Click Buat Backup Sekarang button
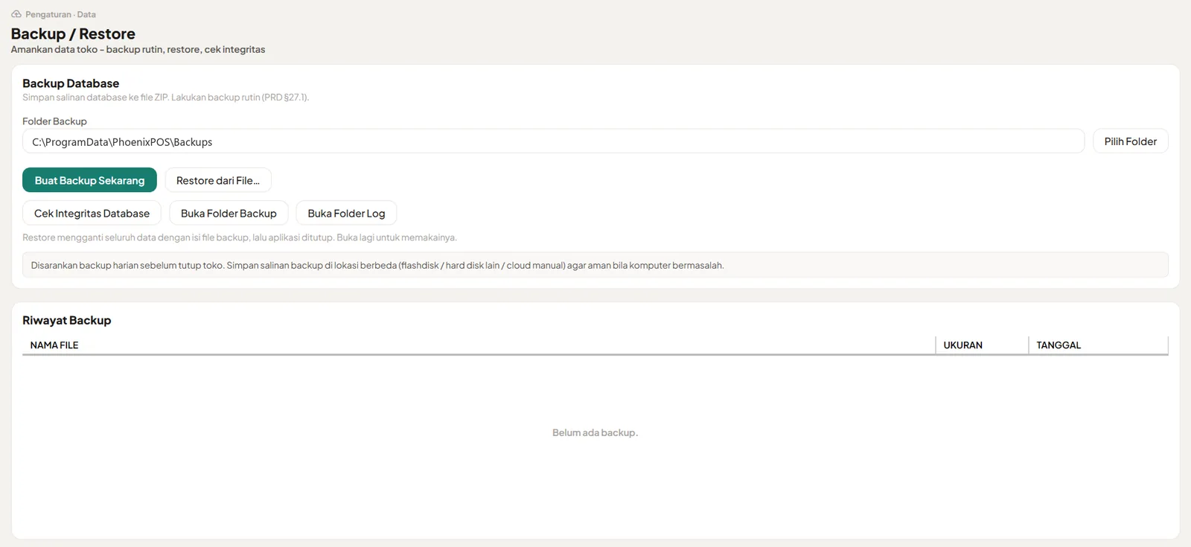 89,180
